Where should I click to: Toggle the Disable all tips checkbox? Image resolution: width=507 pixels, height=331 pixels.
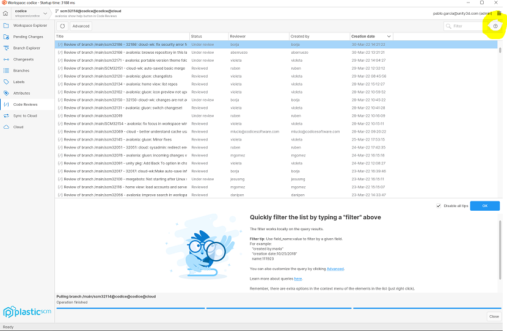pyautogui.click(x=439, y=206)
